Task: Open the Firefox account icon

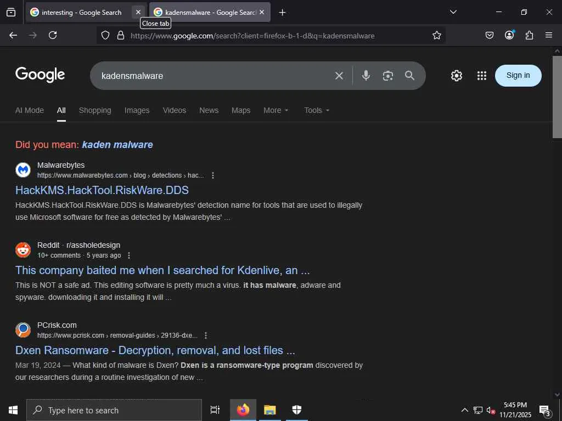Action: pos(509,35)
